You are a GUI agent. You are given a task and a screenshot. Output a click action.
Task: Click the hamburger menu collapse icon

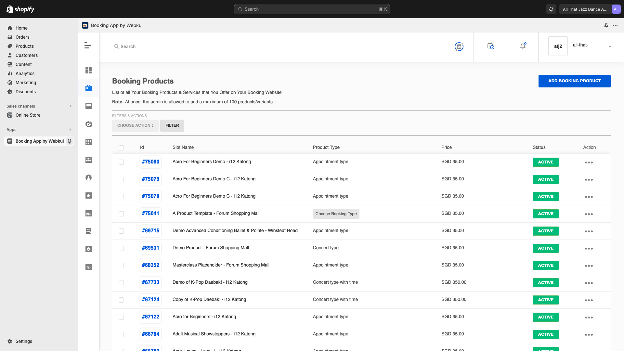[x=87, y=45]
